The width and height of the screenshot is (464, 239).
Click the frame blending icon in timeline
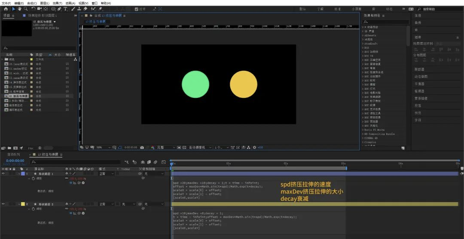[x=149, y=162]
